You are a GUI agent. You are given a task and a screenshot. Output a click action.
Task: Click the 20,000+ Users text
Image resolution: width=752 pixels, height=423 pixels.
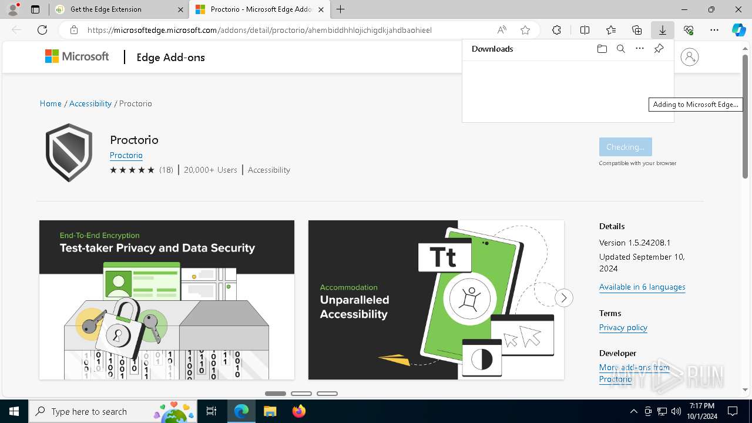coord(210,170)
